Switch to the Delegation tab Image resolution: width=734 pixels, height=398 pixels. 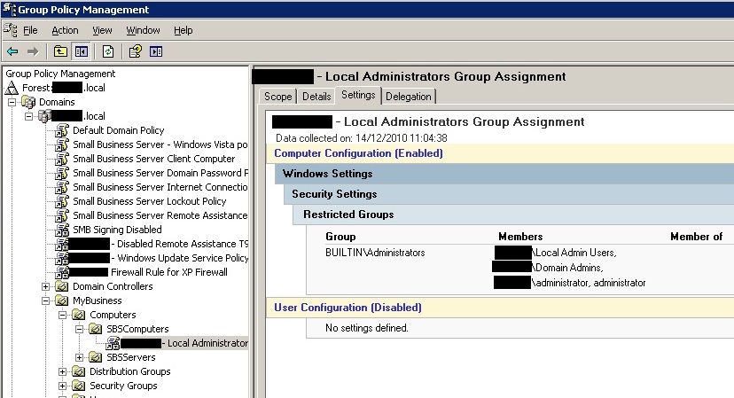click(409, 97)
